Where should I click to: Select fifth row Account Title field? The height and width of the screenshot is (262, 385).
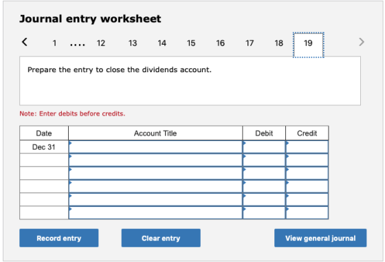click(155, 199)
